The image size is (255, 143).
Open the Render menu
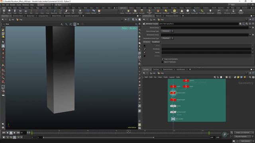pos(13,5)
